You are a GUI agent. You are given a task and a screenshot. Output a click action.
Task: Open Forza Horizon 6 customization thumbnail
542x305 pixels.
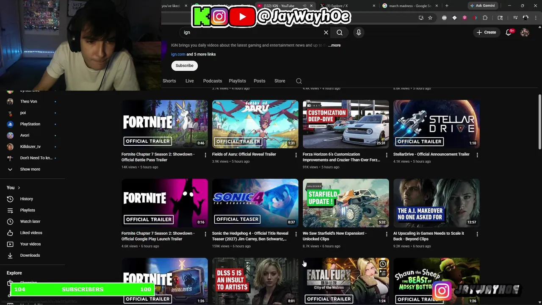[346, 124]
